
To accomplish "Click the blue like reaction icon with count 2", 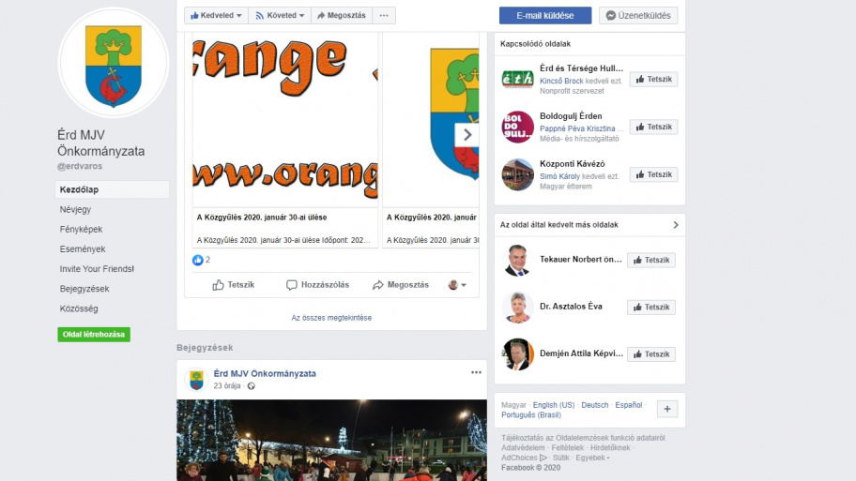I will [198, 260].
